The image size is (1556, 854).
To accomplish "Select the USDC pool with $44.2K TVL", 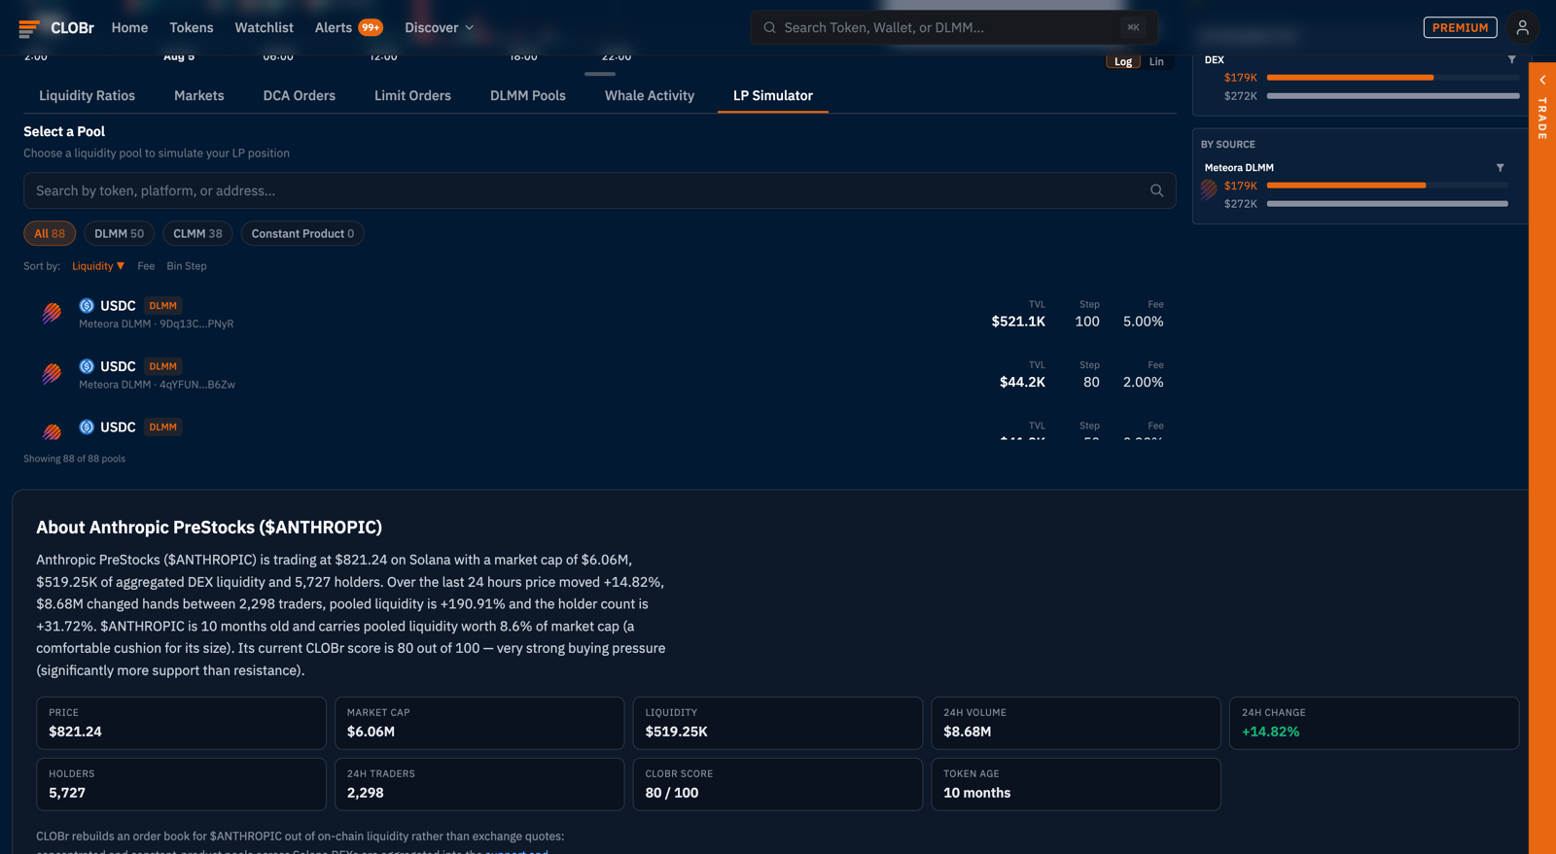I will [599, 374].
